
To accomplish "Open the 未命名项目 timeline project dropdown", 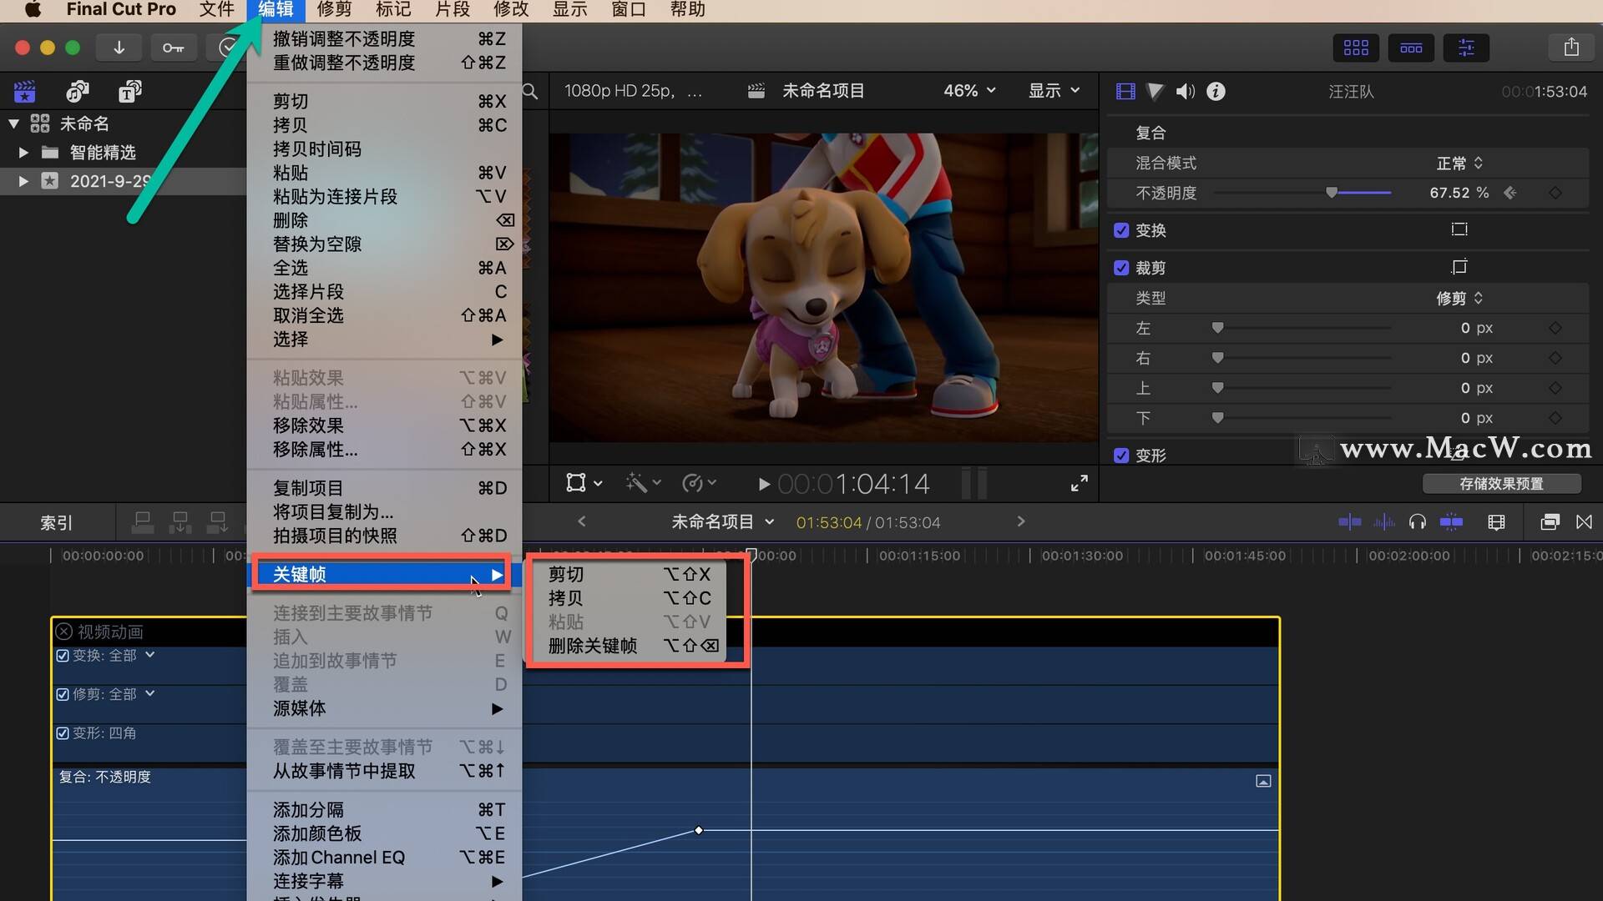I will [723, 522].
